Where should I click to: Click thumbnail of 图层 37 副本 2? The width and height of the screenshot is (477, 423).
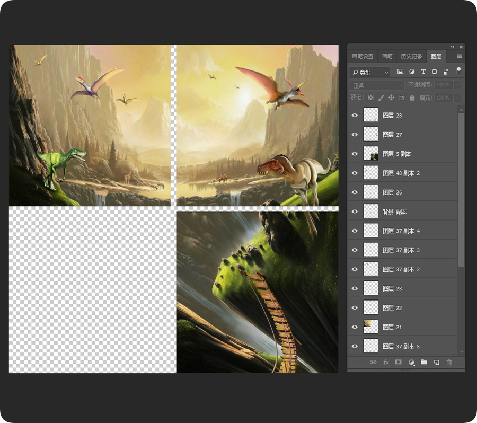(x=371, y=269)
